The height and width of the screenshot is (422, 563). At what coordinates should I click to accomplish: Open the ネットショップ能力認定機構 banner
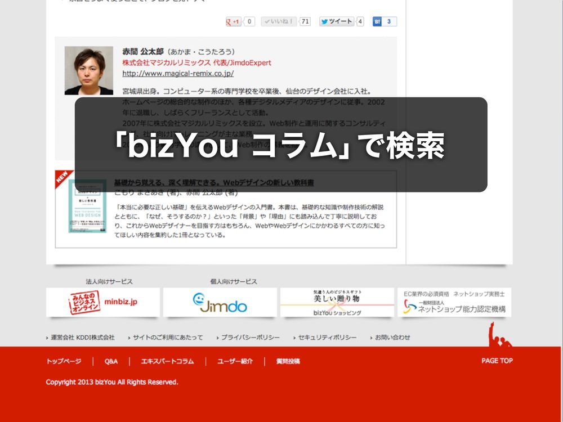pyautogui.click(x=454, y=302)
